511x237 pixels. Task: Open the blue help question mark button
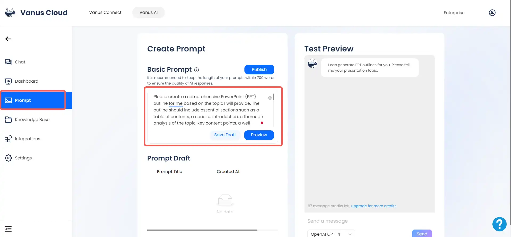[499, 224]
